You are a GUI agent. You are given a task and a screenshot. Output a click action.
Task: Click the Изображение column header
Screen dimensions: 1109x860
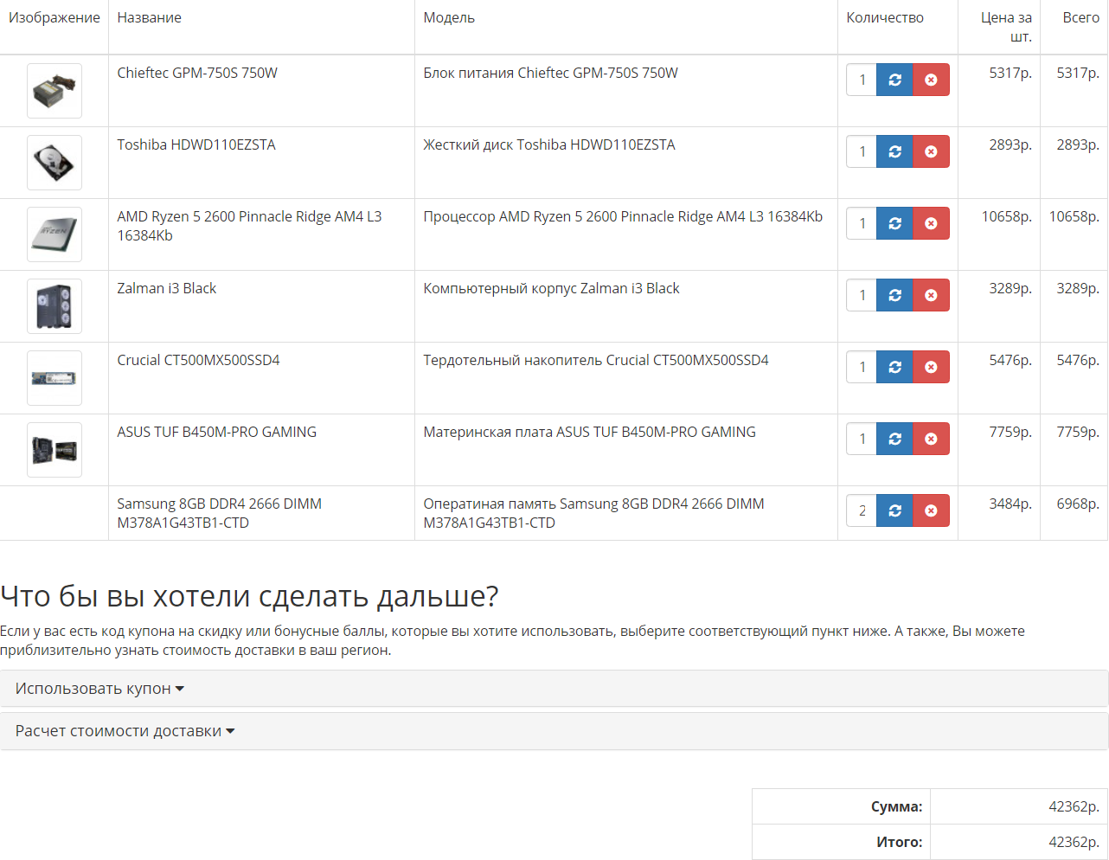pos(54,17)
